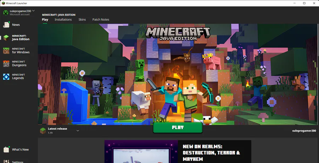Viewport: 319px width, 163px height.
Task: Switch to the Skins tab
Action: click(82, 19)
